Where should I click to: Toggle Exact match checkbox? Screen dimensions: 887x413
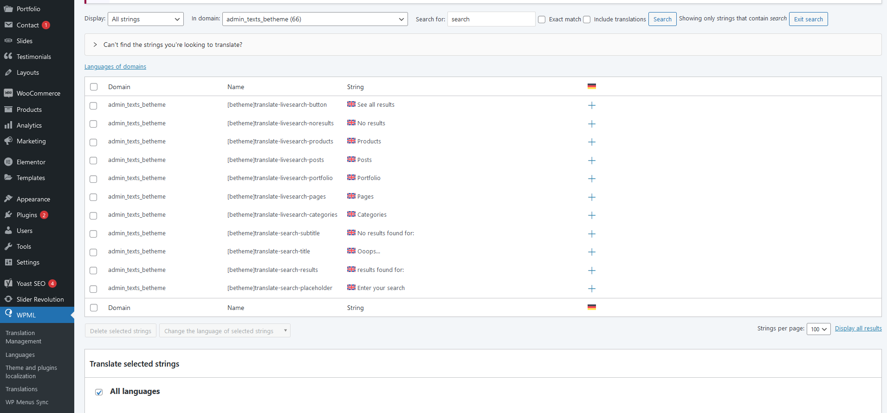(542, 19)
